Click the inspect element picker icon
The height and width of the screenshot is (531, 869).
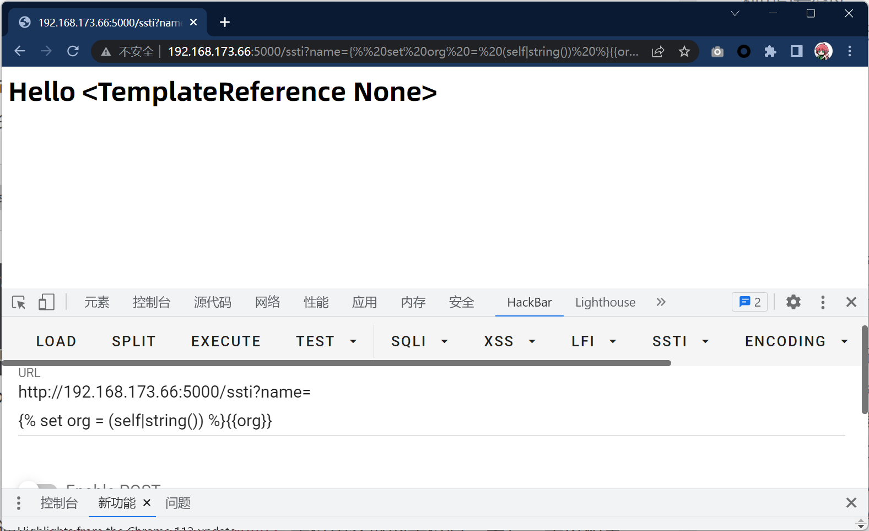pyautogui.click(x=19, y=302)
